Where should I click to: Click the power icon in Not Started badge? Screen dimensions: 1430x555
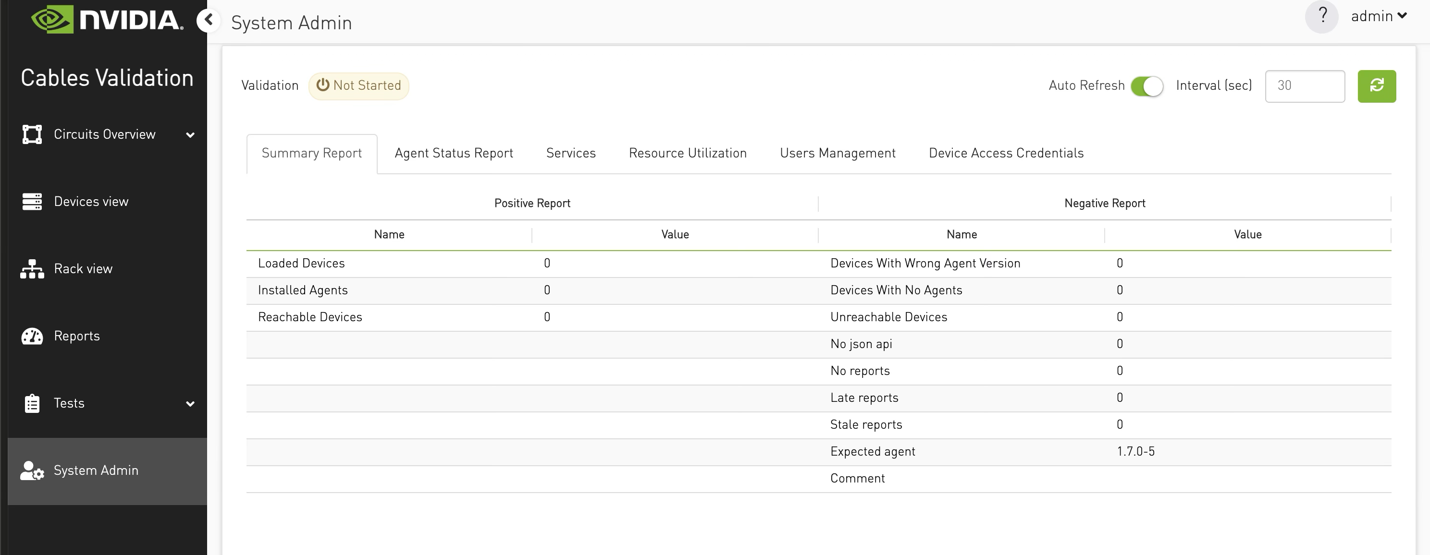click(322, 85)
